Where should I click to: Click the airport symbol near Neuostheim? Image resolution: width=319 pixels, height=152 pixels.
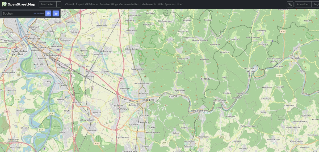pos(58,50)
